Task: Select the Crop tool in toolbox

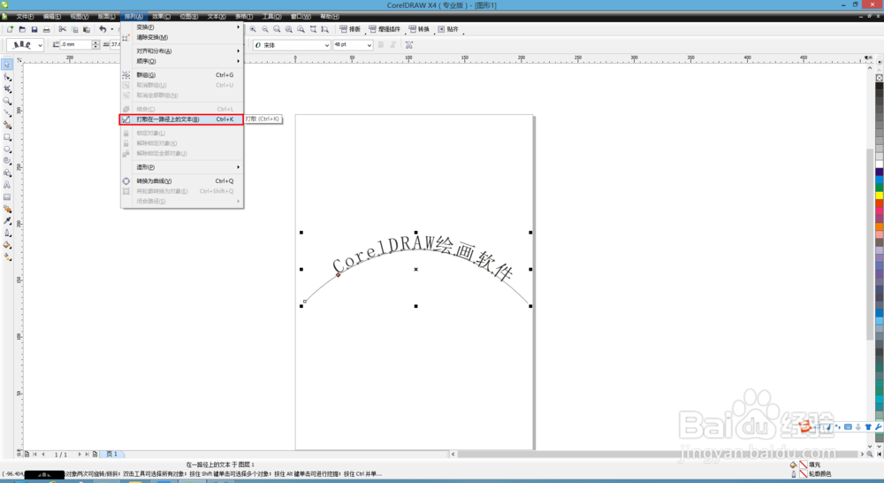Action: click(x=7, y=88)
